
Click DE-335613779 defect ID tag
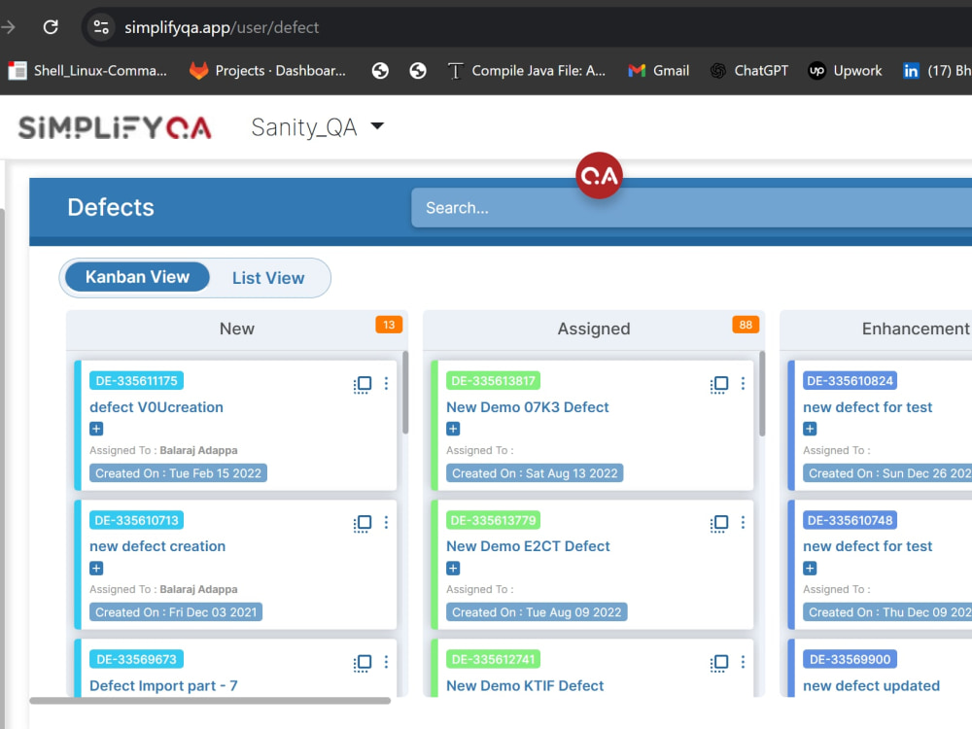(493, 520)
